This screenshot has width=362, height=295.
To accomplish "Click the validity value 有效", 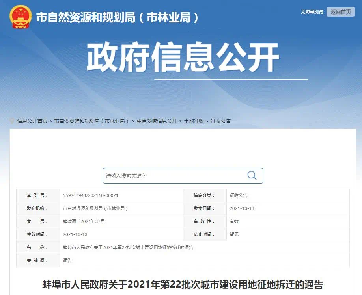I will pyautogui.click(x=234, y=221).
